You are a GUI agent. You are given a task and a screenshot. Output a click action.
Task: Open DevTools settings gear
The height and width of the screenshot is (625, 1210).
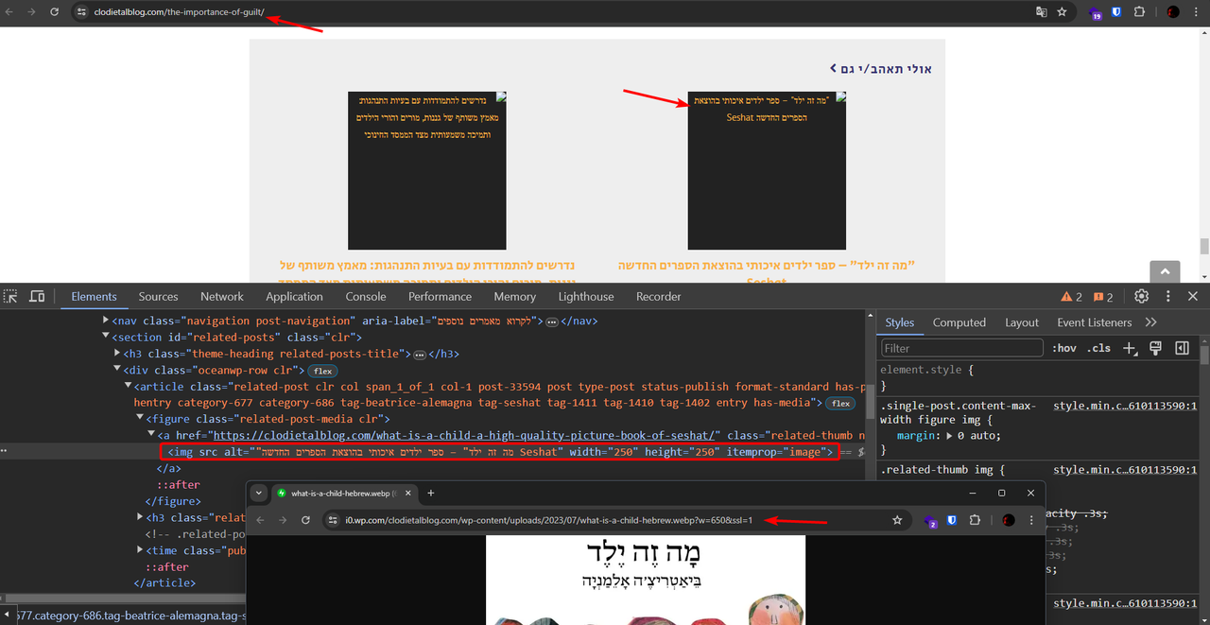[x=1141, y=296]
